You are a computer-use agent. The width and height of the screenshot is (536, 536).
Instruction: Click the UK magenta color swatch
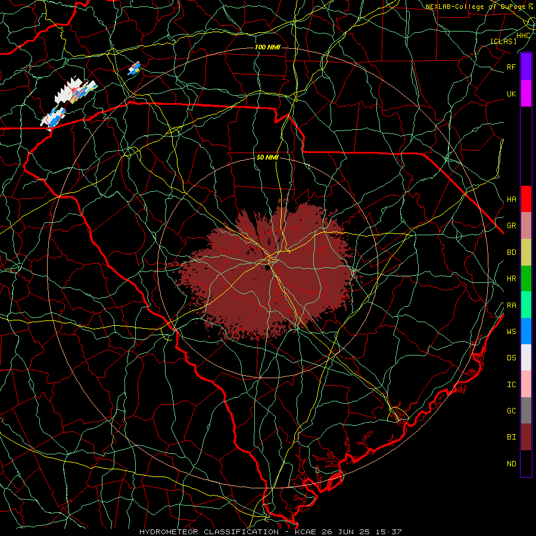526,94
